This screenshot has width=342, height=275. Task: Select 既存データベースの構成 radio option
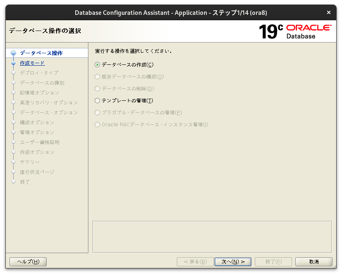tap(97, 76)
